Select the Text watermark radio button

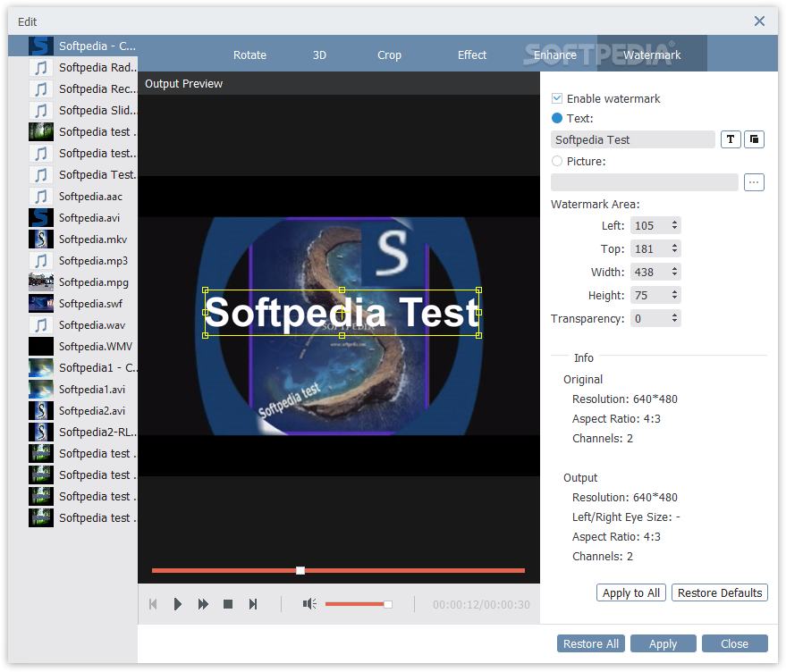click(556, 118)
